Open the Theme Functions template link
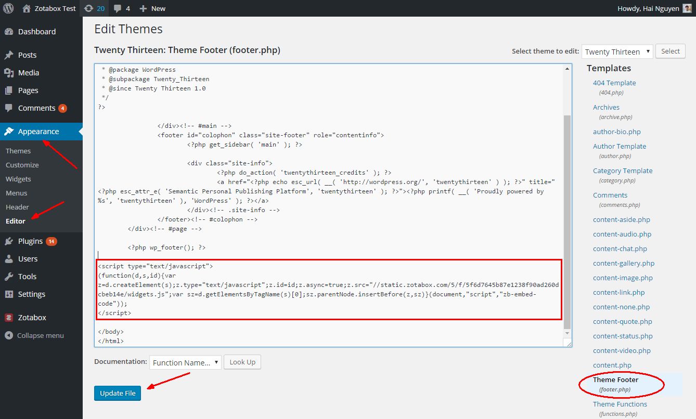The width and height of the screenshot is (696, 419). pos(620,404)
